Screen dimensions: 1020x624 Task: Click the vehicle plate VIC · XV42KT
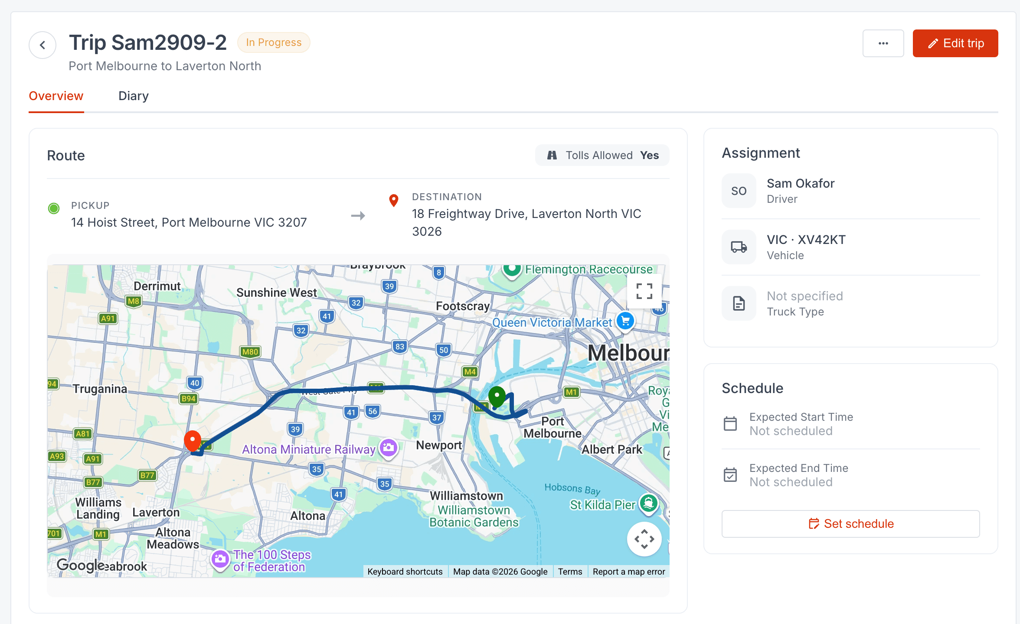806,240
